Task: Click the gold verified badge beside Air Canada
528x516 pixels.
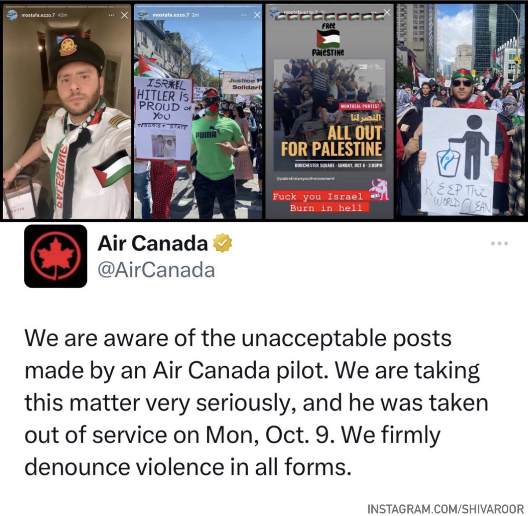Action: pos(222,243)
